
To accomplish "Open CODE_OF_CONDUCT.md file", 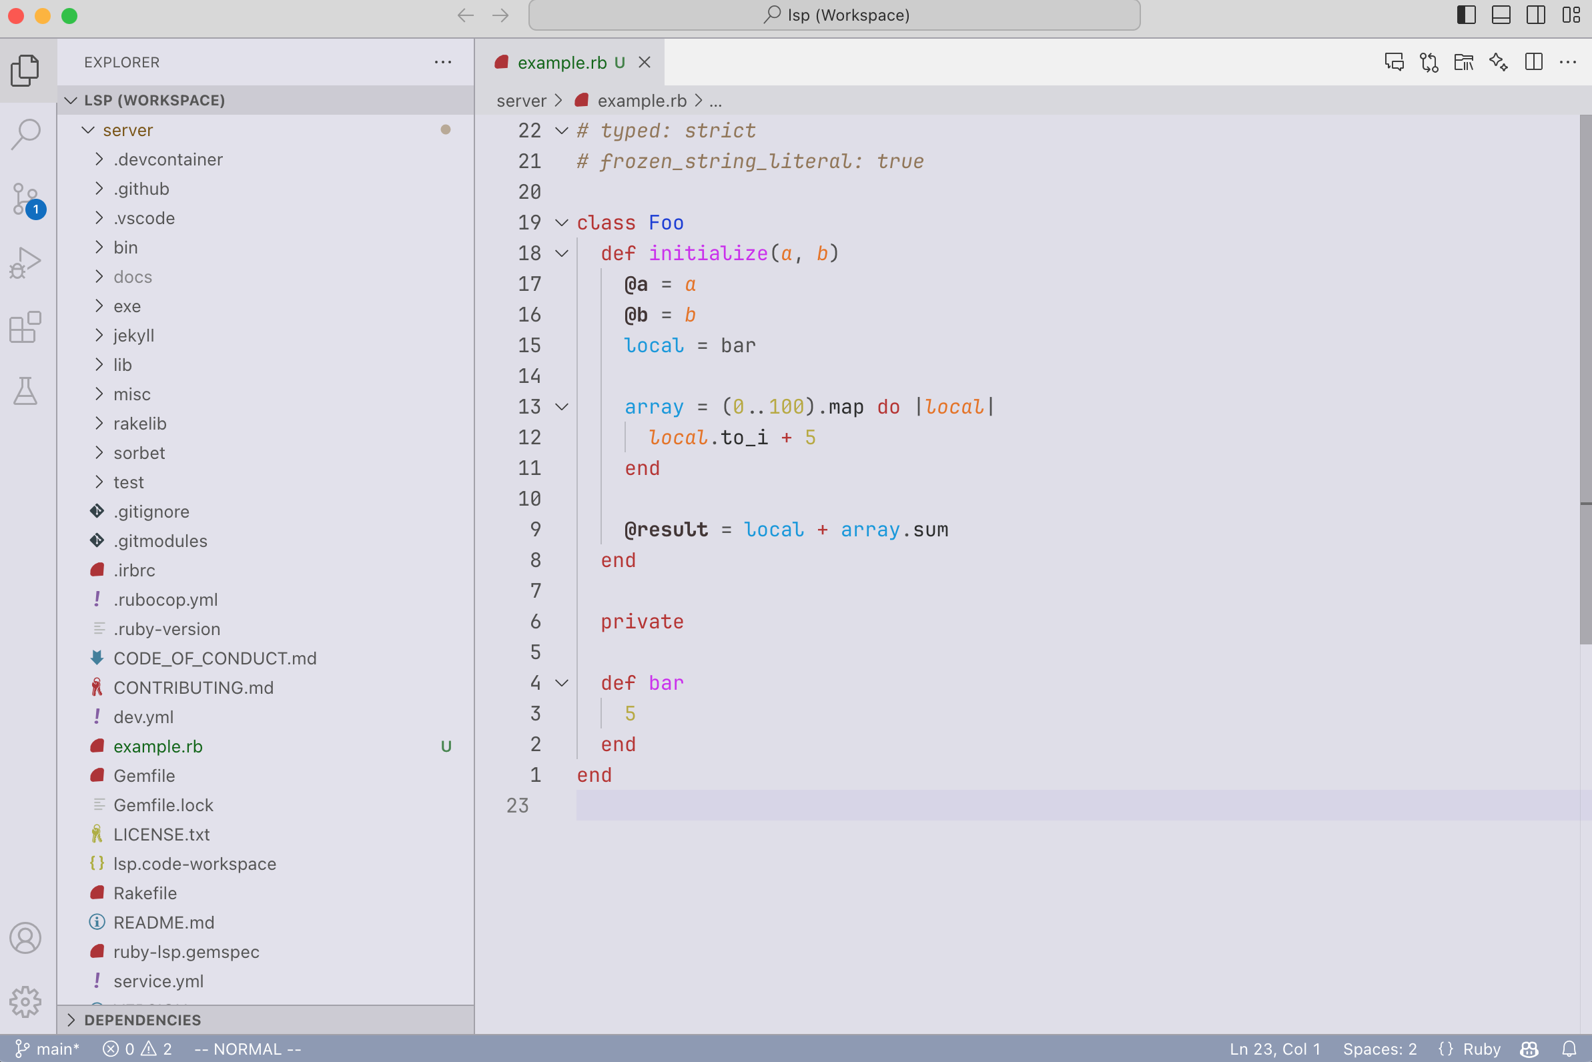I will pyautogui.click(x=266, y=658).
